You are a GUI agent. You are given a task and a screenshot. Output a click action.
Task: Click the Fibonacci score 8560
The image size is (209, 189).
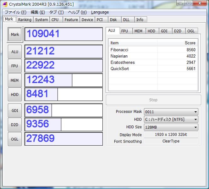pyautogui.click(x=191, y=50)
